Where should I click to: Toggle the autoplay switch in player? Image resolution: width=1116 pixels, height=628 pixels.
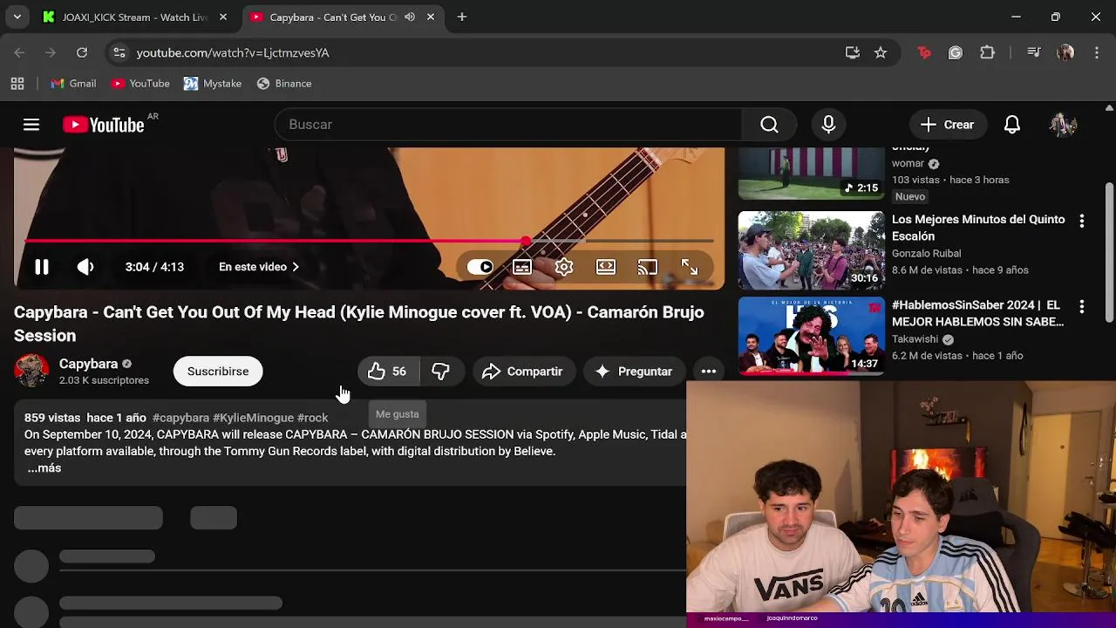pyautogui.click(x=480, y=267)
